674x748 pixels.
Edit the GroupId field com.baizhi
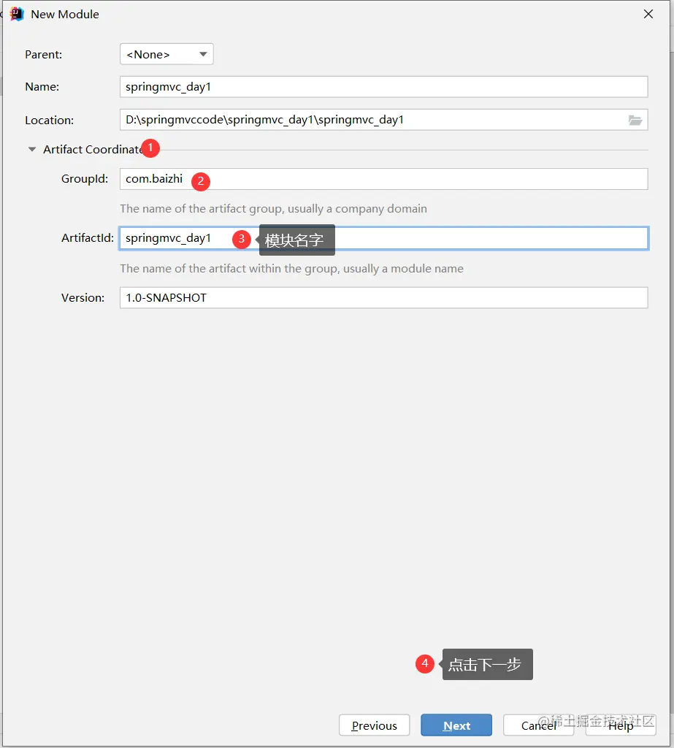(383, 179)
